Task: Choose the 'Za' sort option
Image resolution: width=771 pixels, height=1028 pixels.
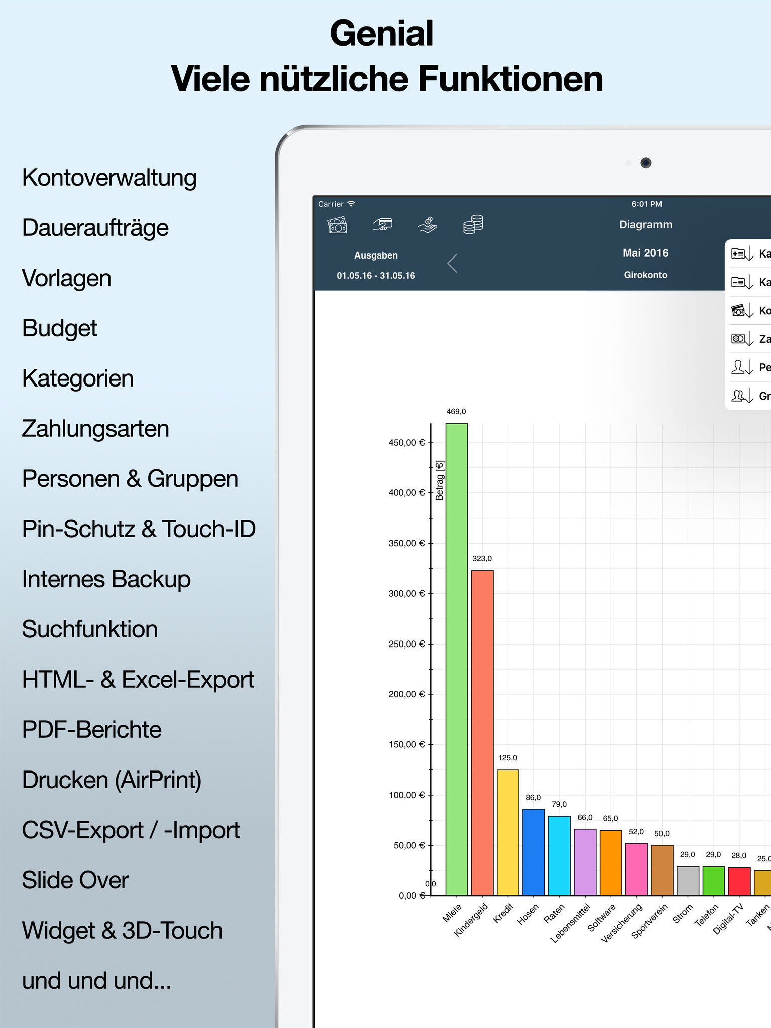Action: pos(748,339)
